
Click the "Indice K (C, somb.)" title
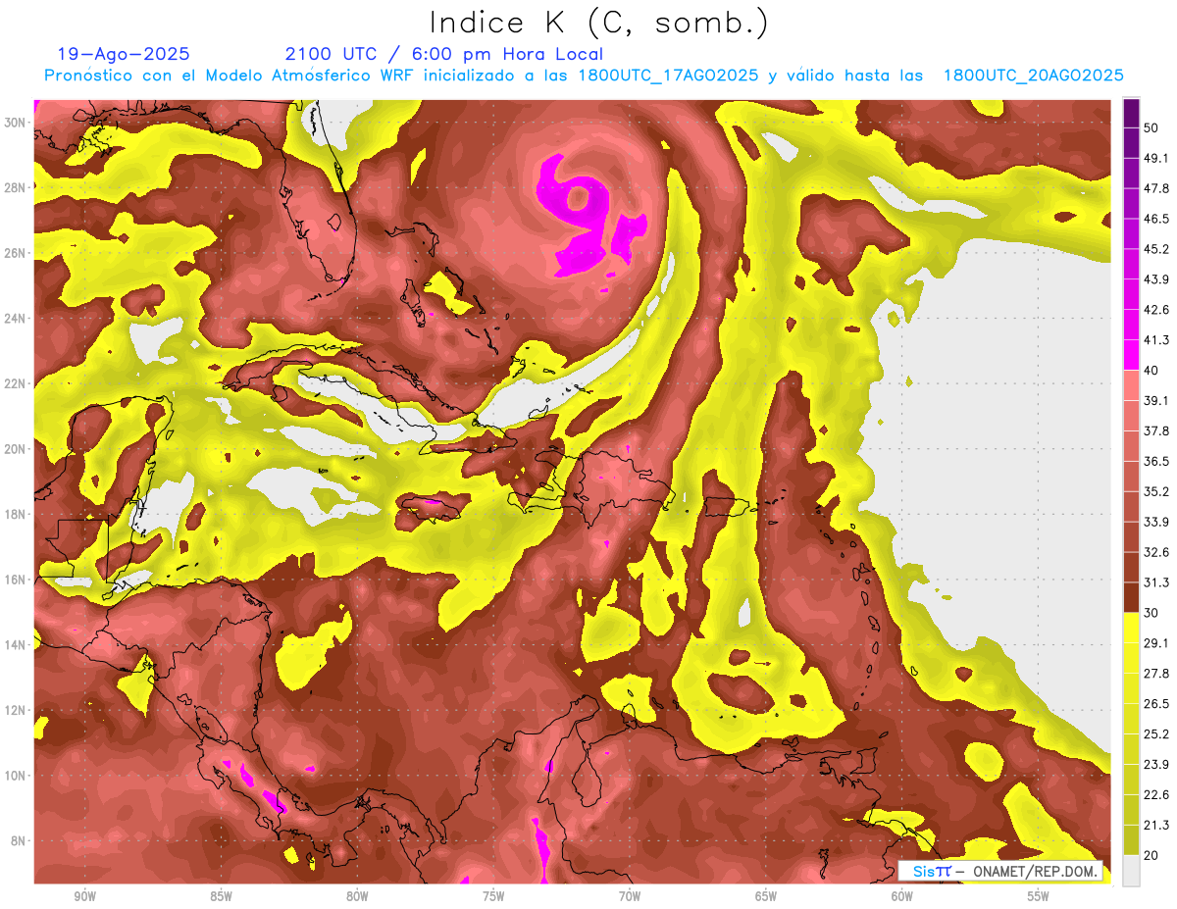pos(598,24)
